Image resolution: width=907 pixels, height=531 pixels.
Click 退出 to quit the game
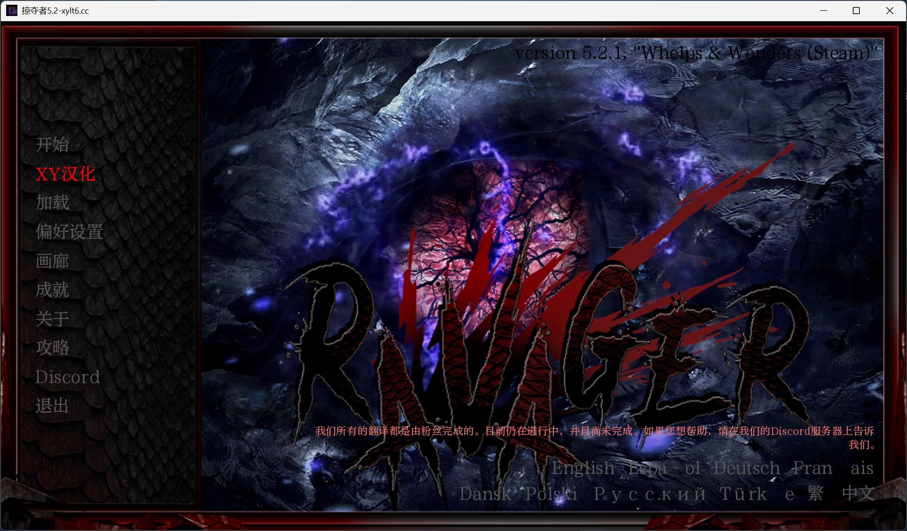coord(52,406)
